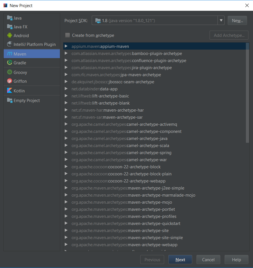Select the jbosscc-seam-archetype row text
This screenshot has height=268, width=253.
(x=113, y=82)
